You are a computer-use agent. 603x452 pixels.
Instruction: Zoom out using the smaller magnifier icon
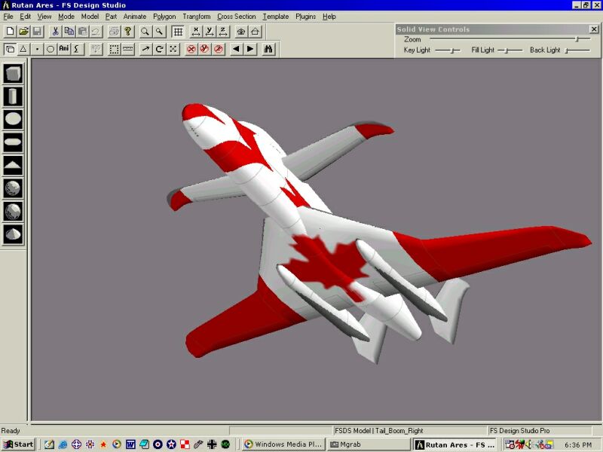(x=159, y=31)
